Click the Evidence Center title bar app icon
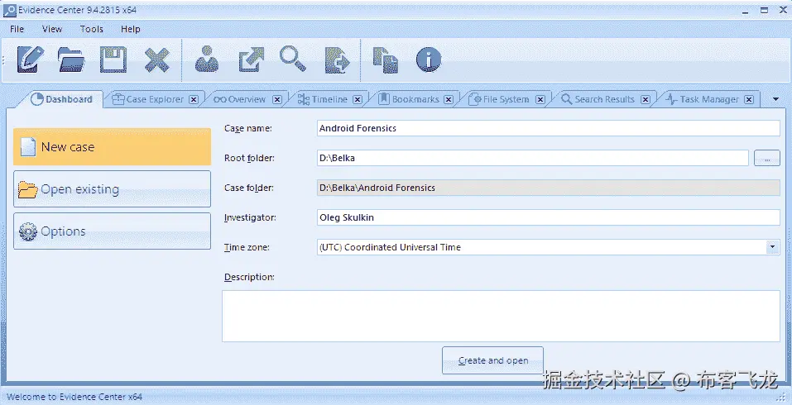The height and width of the screenshot is (405, 792). pyautogui.click(x=10, y=10)
